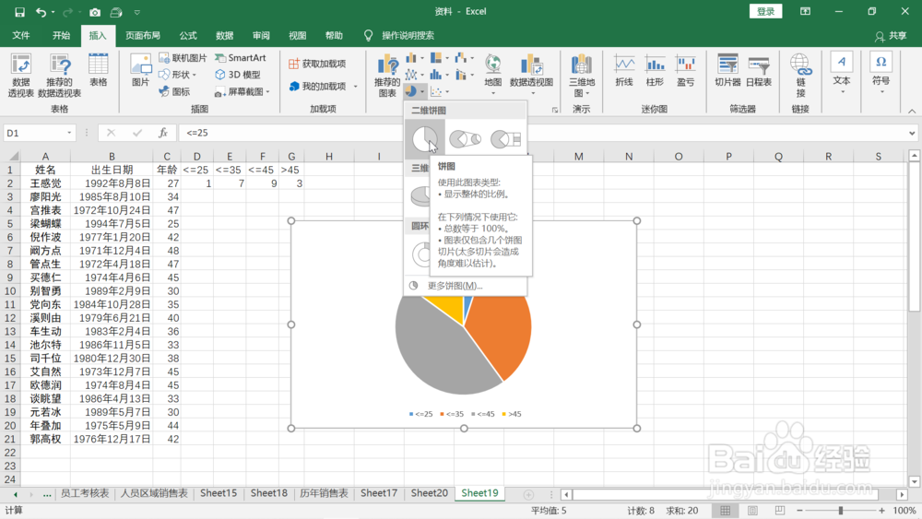The image size is (922, 519).
Task: Switch to the 开始 Home tab
Action: point(61,35)
